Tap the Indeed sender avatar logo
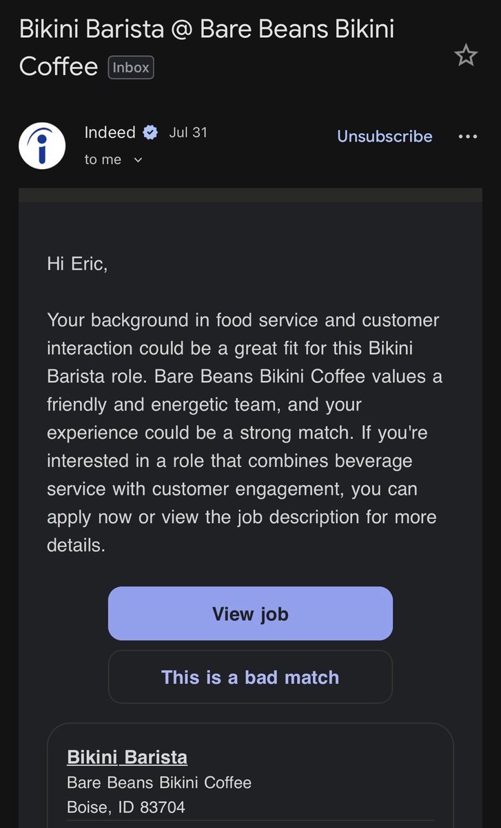The width and height of the screenshot is (501, 828). click(x=42, y=146)
